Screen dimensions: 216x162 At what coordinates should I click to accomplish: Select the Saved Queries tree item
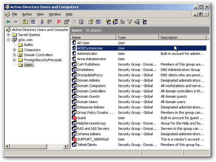pos(29,35)
